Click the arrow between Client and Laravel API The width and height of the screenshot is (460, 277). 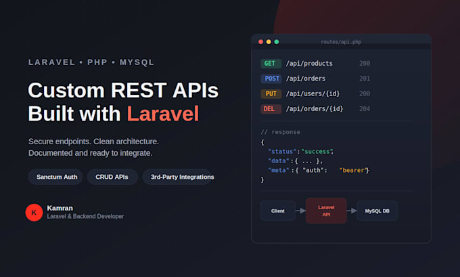[x=300, y=211]
